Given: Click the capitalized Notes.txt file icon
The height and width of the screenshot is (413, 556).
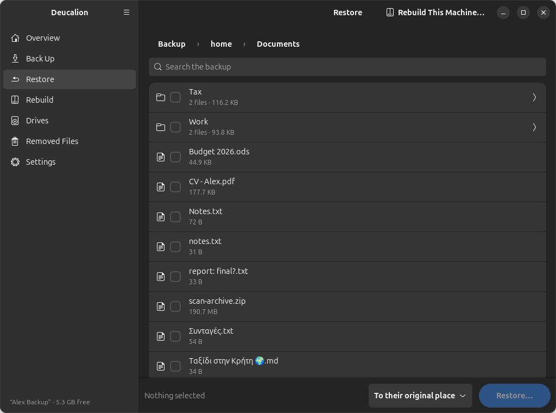Looking at the screenshot, I should [x=161, y=217].
